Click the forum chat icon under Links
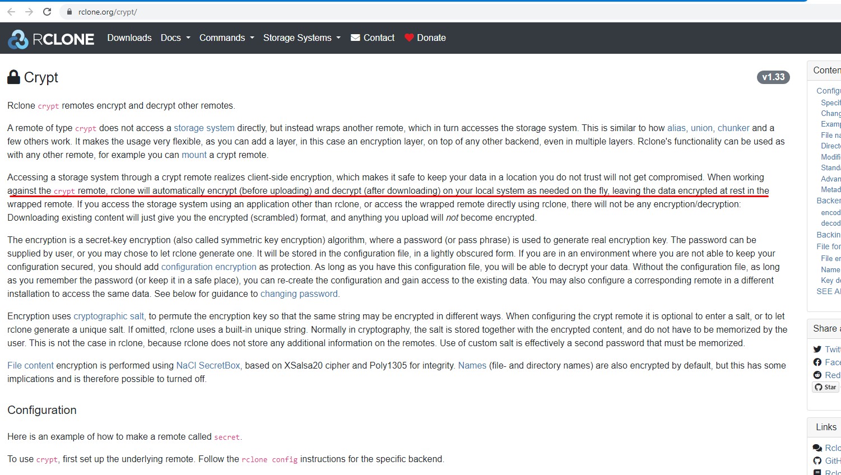The width and height of the screenshot is (841, 475). [x=817, y=448]
